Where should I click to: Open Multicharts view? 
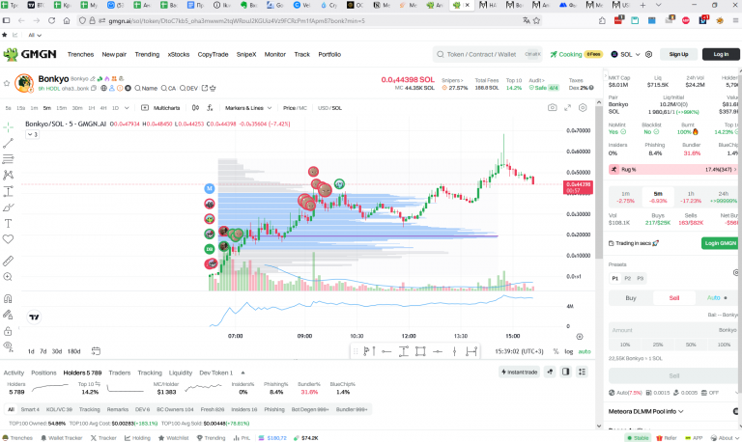point(161,108)
